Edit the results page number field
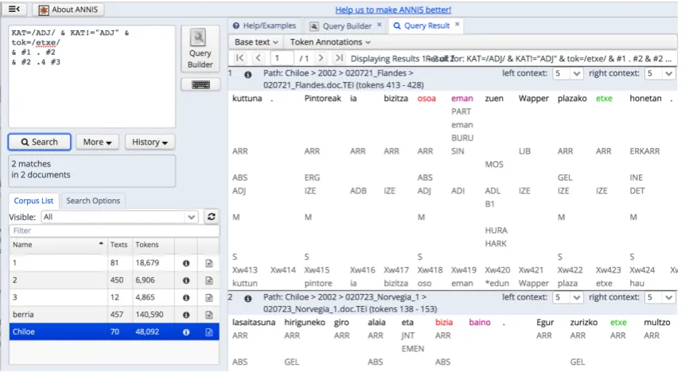The height and width of the screenshot is (376, 685). pyautogui.click(x=282, y=58)
